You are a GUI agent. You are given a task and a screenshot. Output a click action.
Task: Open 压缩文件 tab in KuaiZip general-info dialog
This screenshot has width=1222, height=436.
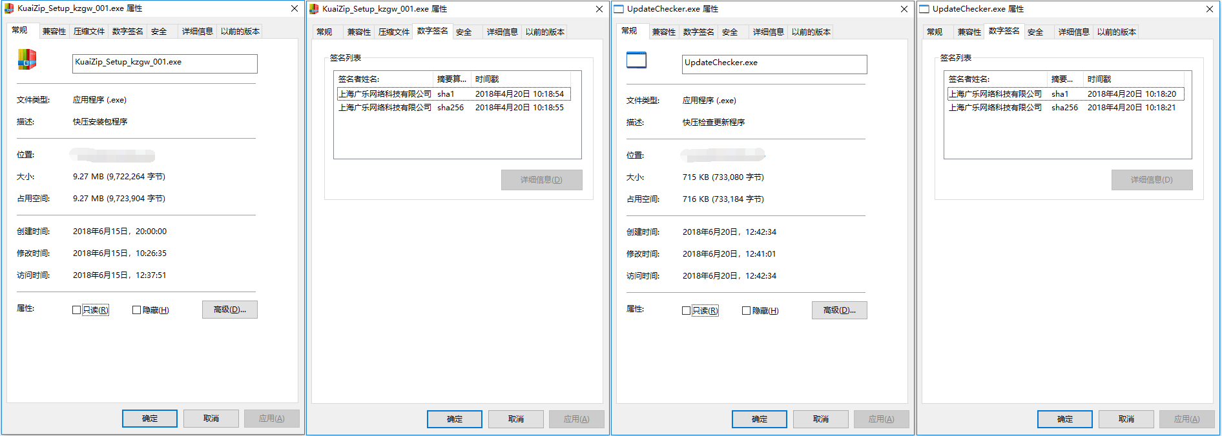tap(88, 32)
